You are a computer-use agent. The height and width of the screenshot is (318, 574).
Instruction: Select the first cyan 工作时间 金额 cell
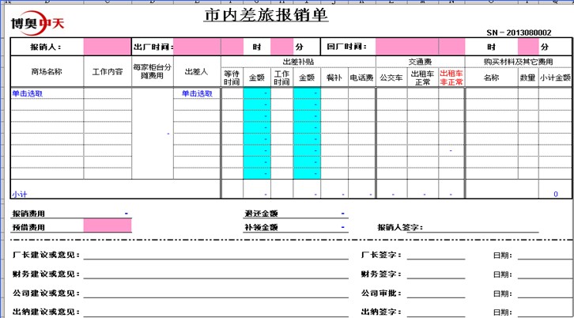tap(306, 93)
